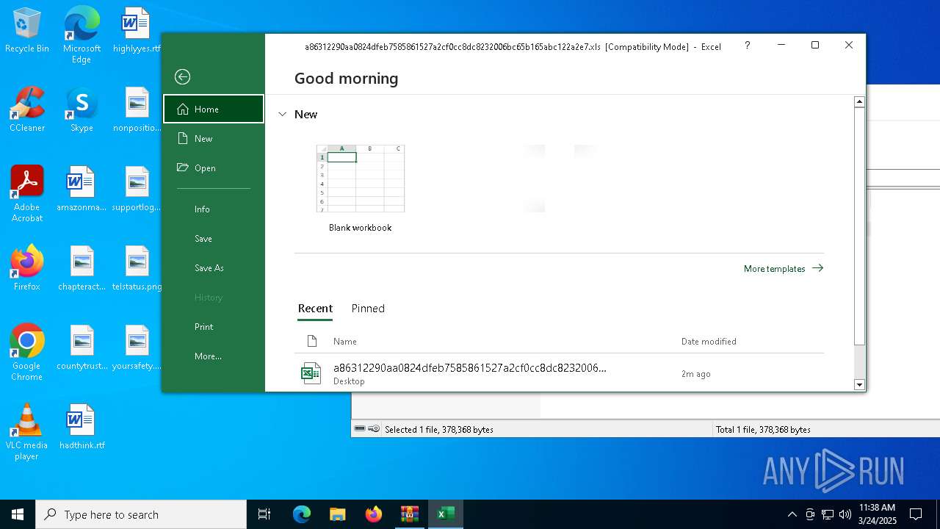This screenshot has height=529, width=940.
Task: Click the volume speaker icon
Action: click(845, 514)
